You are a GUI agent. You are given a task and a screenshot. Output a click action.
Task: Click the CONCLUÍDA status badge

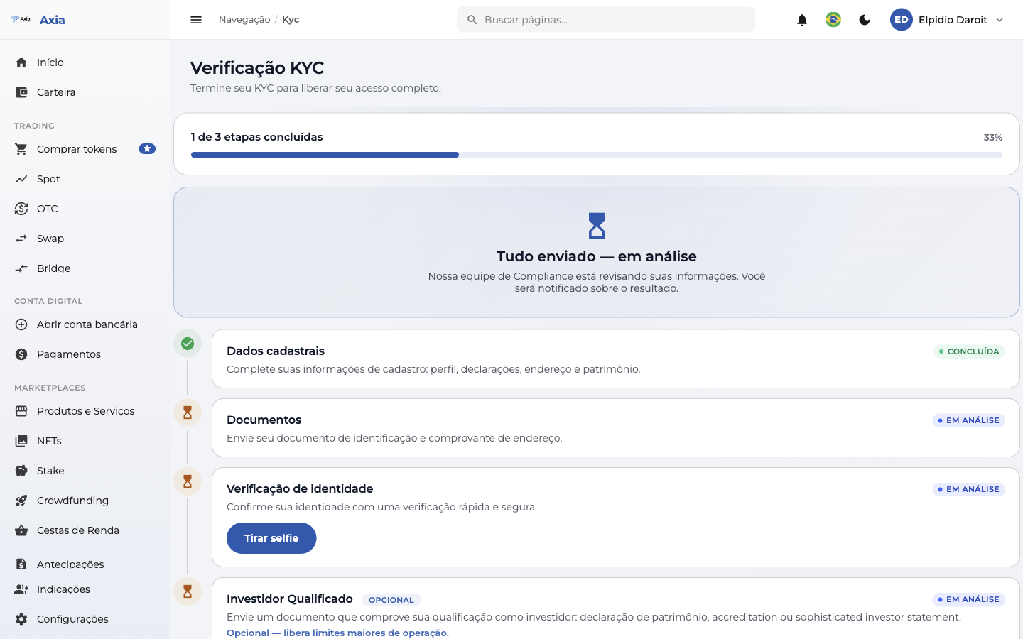pyautogui.click(x=969, y=351)
